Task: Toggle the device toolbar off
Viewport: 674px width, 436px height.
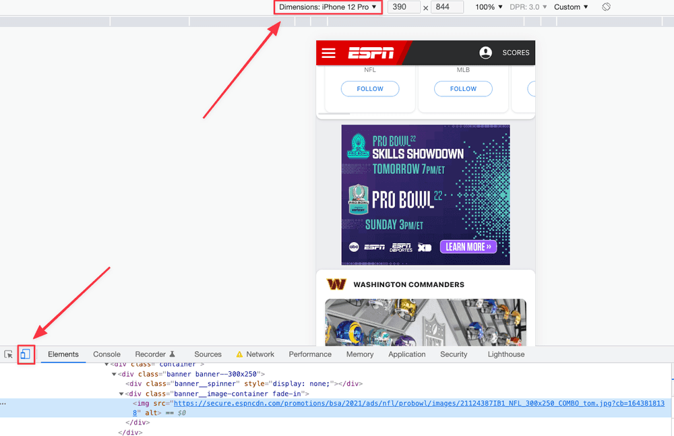Action: [25, 354]
